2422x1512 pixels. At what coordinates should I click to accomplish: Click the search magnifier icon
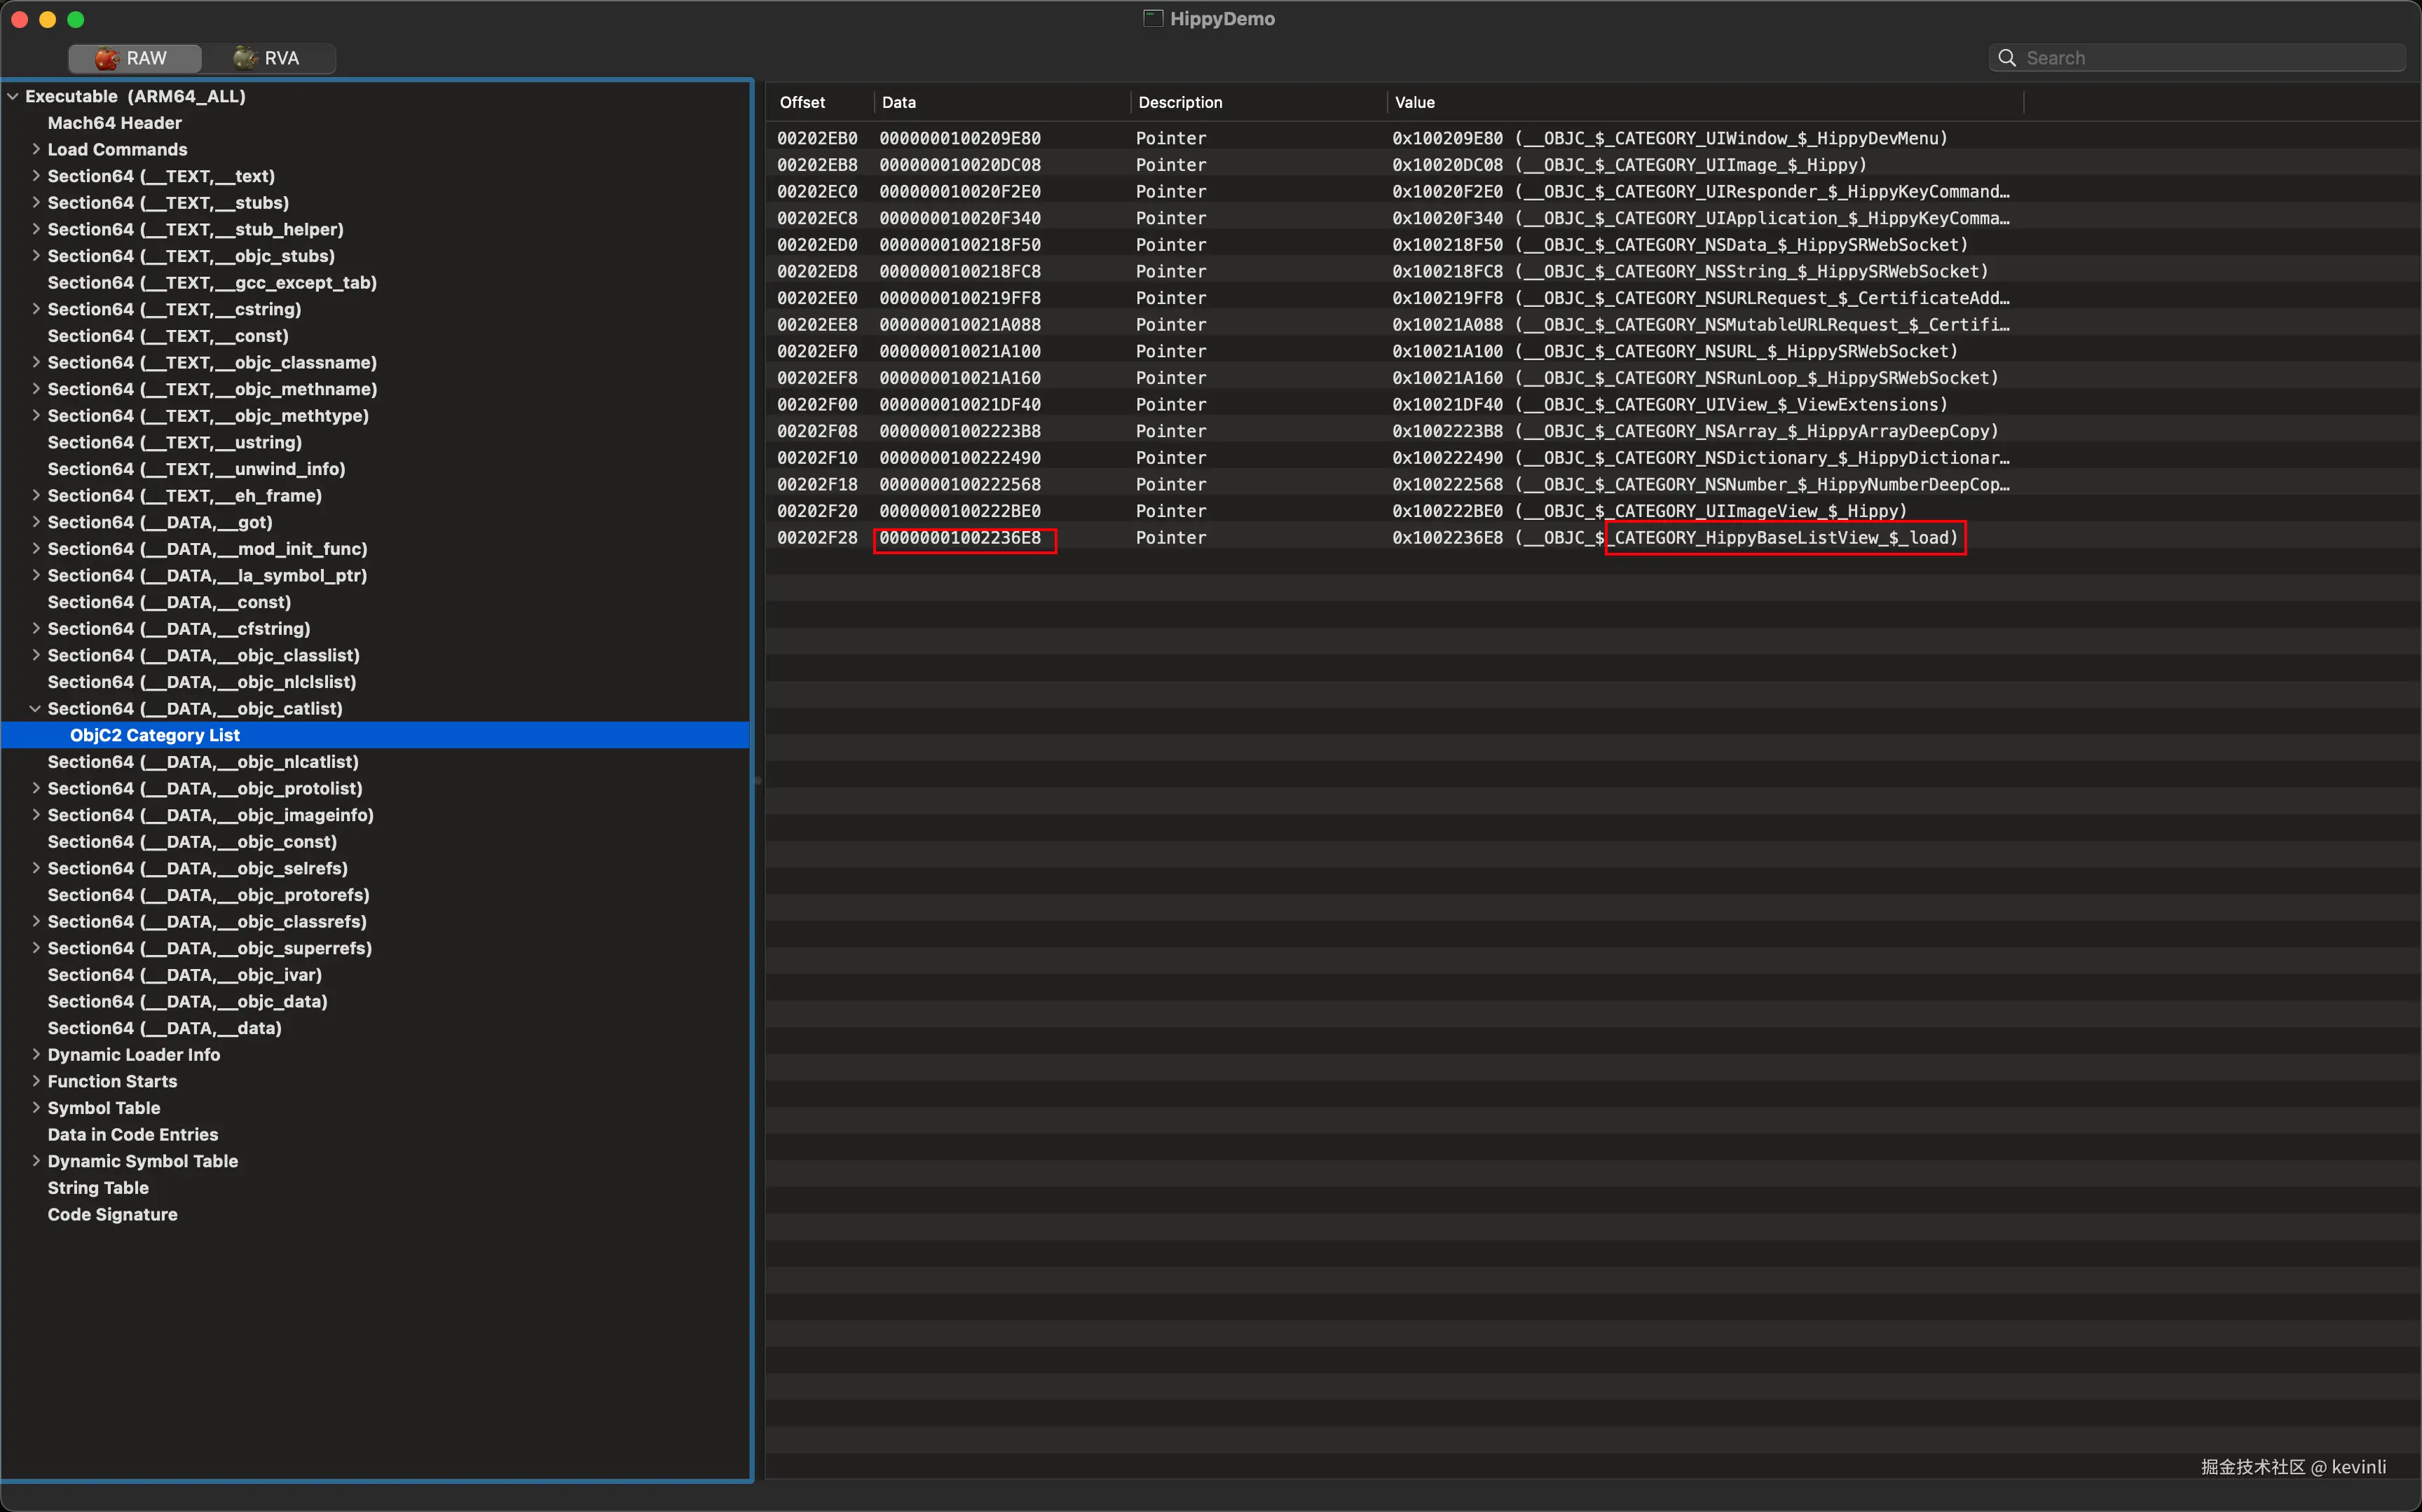(x=2006, y=58)
